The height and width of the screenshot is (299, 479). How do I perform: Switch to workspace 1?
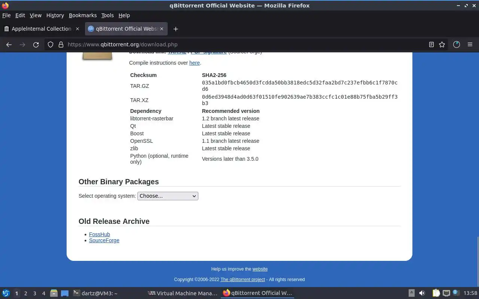click(16, 293)
